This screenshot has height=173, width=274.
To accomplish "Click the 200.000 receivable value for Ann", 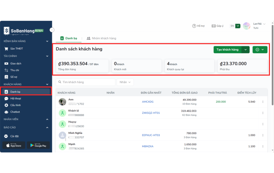I will point(221,102).
